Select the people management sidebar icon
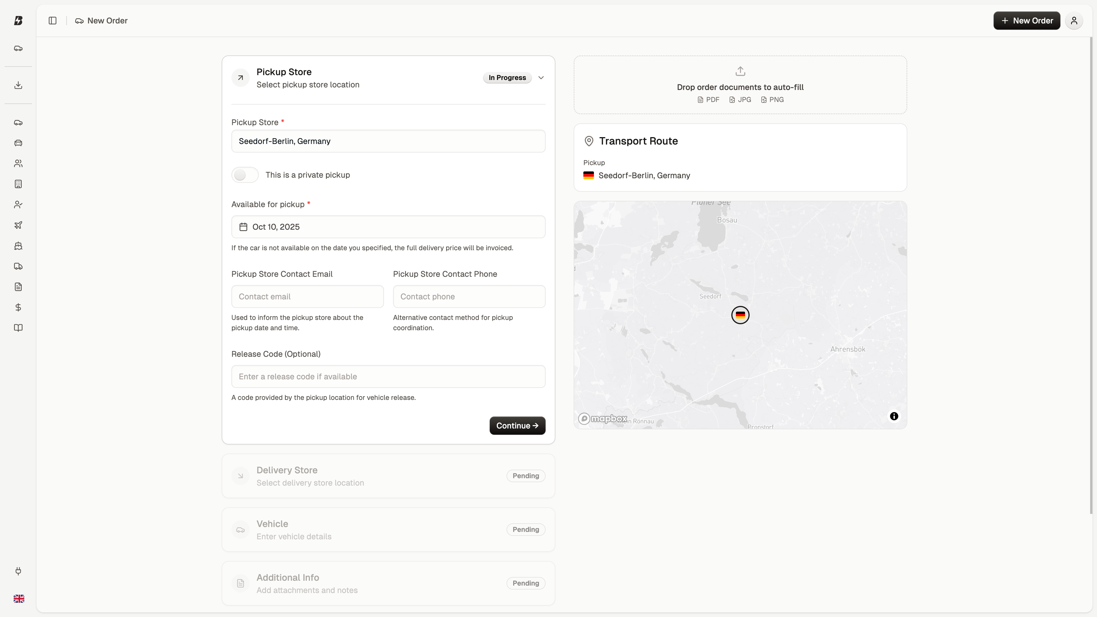 pos(18,163)
